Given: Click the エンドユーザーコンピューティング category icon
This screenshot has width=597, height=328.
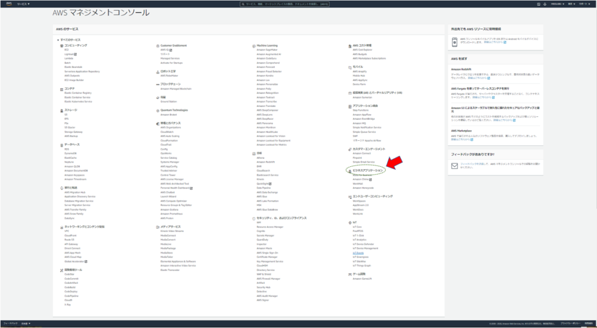Looking at the screenshot, I should [x=350, y=197].
